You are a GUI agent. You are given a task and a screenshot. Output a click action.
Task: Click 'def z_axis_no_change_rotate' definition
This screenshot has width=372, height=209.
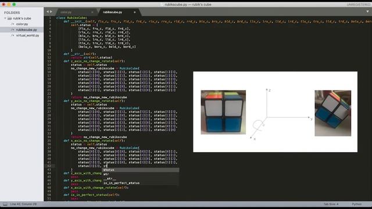94,61
